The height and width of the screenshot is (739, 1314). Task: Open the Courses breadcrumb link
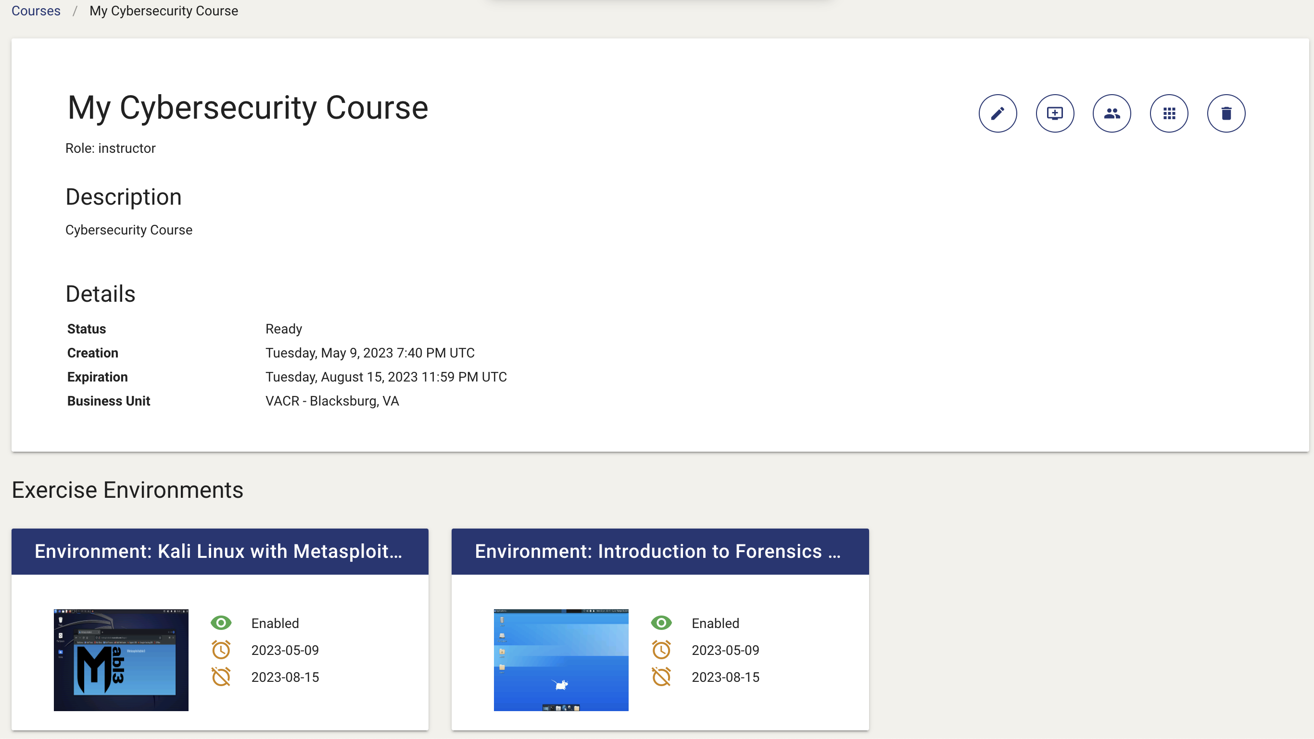(x=36, y=11)
